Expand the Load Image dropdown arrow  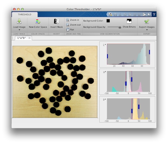coord(19,30)
